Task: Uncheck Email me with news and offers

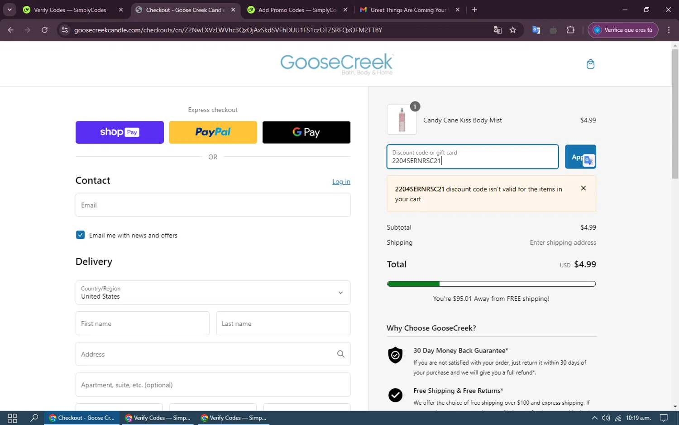Action: point(80,235)
